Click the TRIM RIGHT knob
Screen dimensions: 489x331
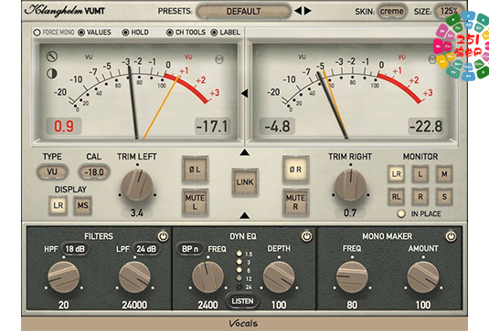(350, 185)
